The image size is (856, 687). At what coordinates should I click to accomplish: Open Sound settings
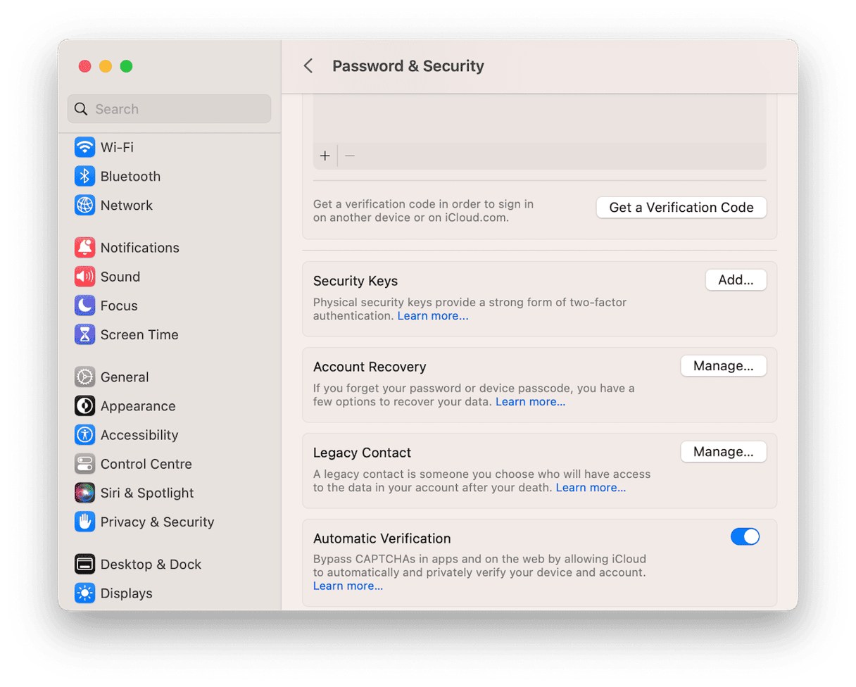tap(120, 277)
